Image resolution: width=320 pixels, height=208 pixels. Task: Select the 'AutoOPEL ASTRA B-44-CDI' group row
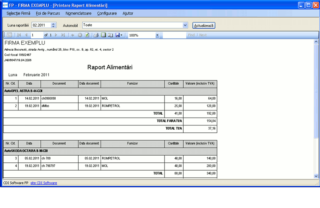[x=110, y=91]
